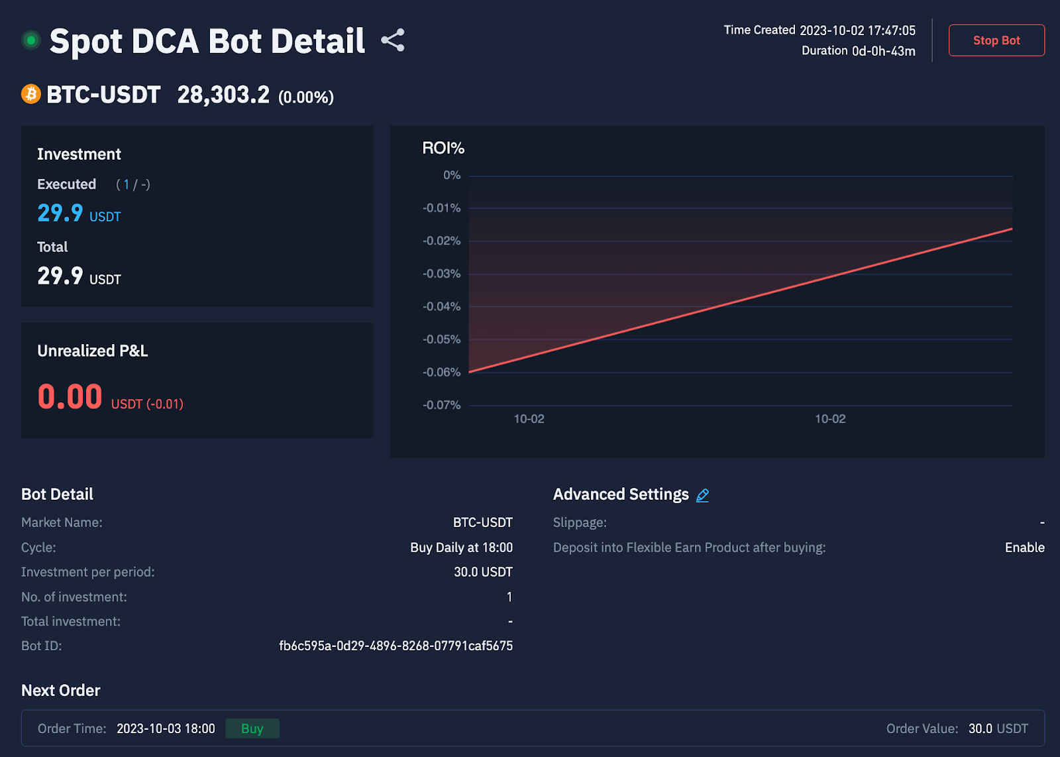Click the Total investment label
This screenshot has width=1060, height=757.
71,622
